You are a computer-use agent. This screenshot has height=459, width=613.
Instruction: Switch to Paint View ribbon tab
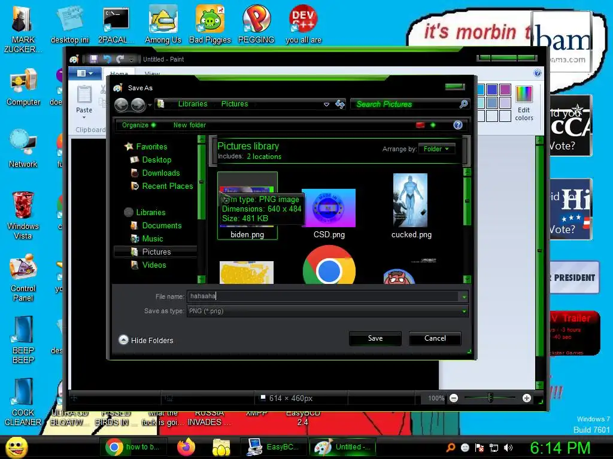(x=152, y=73)
